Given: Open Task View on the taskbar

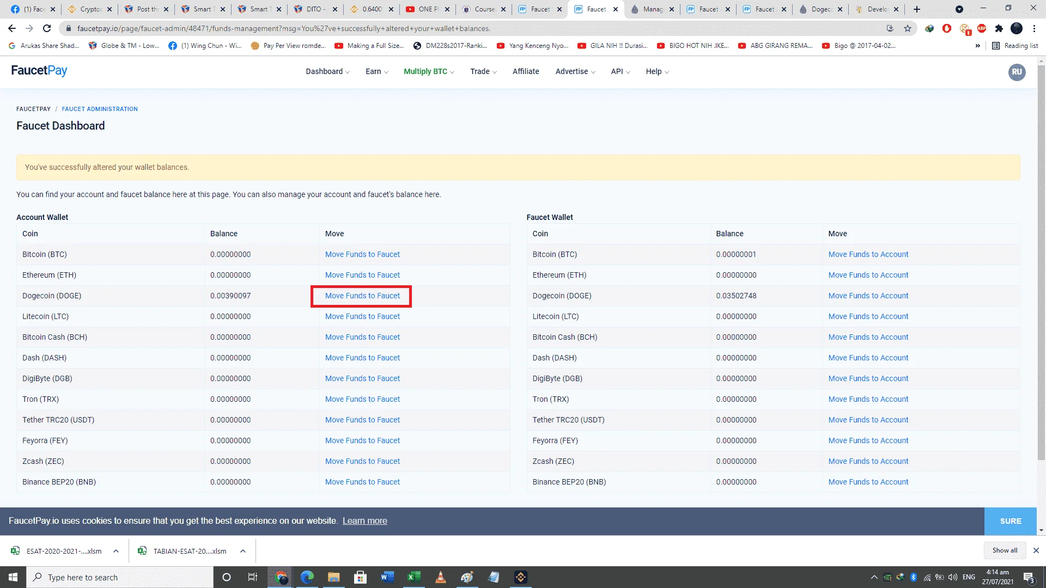Looking at the screenshot, I should pyautogui.click(x=253, y=577).
